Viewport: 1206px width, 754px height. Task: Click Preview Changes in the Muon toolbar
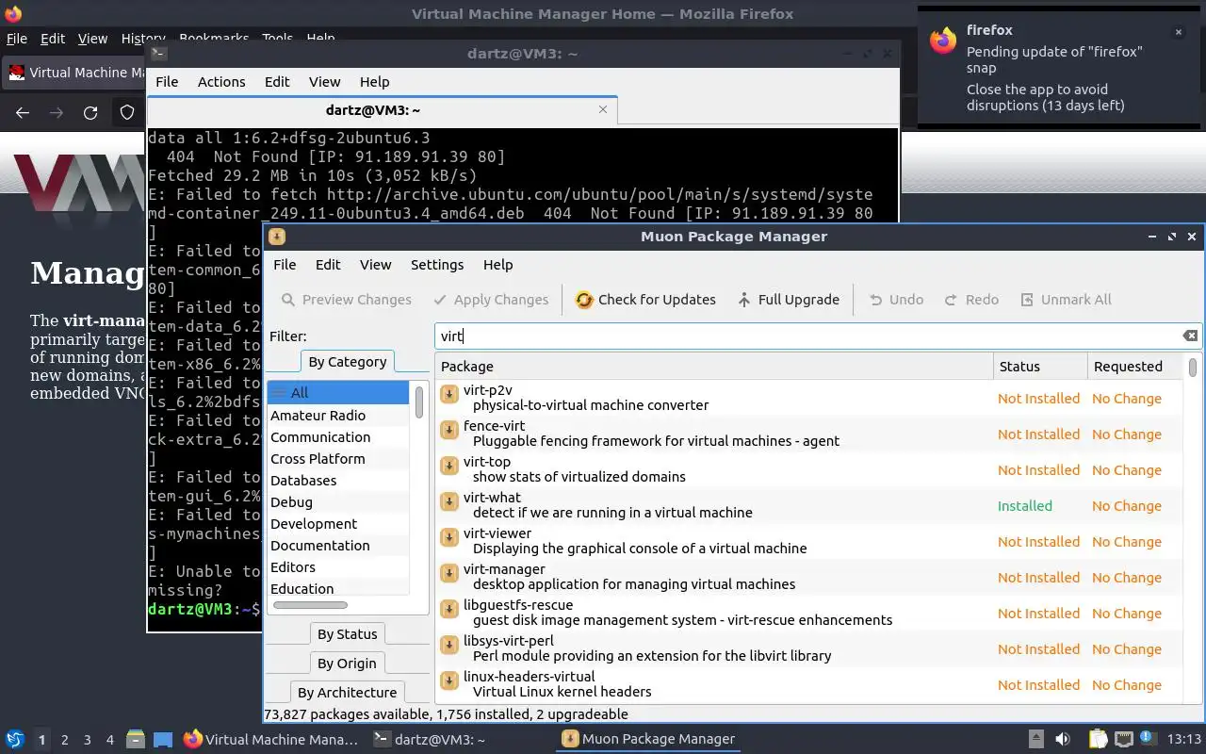(346, 300)
